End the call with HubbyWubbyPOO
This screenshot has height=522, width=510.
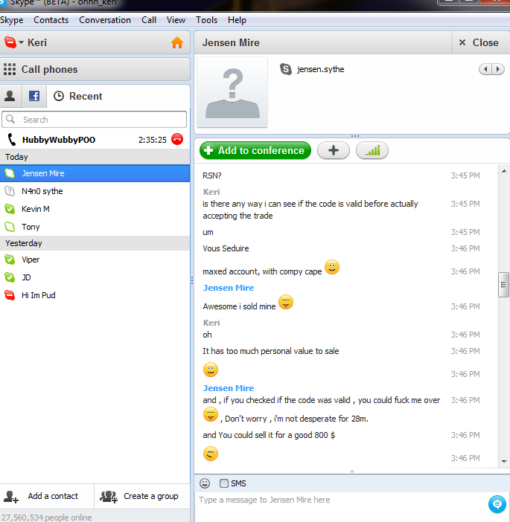177,139
